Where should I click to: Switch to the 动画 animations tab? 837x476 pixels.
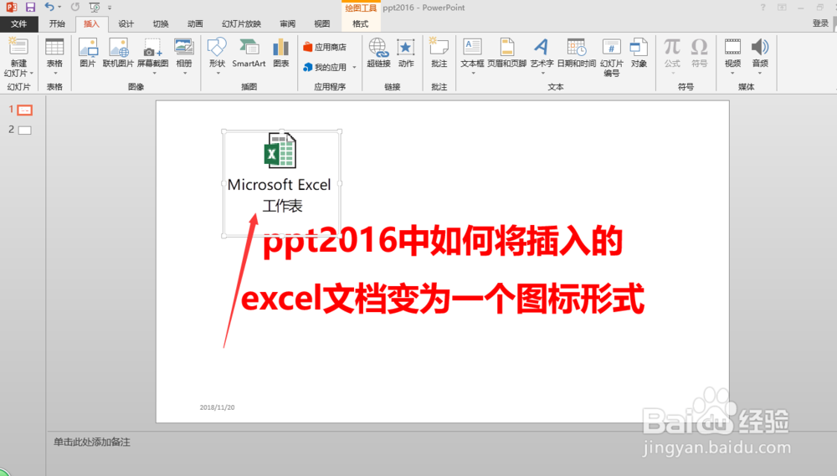click(195, 23)
